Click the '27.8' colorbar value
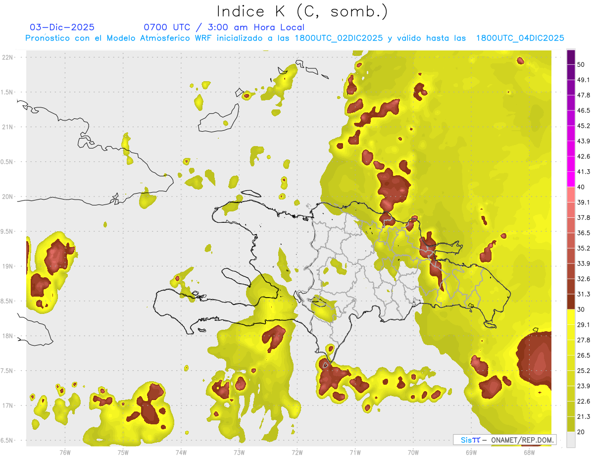Image resolution: width=594 pixels, height=459 pixels. [x=584, y=340]
